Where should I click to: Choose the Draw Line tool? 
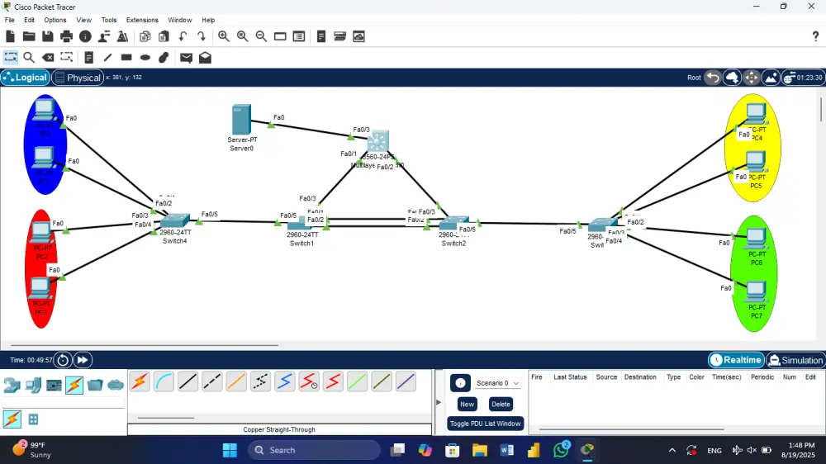click(x=107, y=58)
